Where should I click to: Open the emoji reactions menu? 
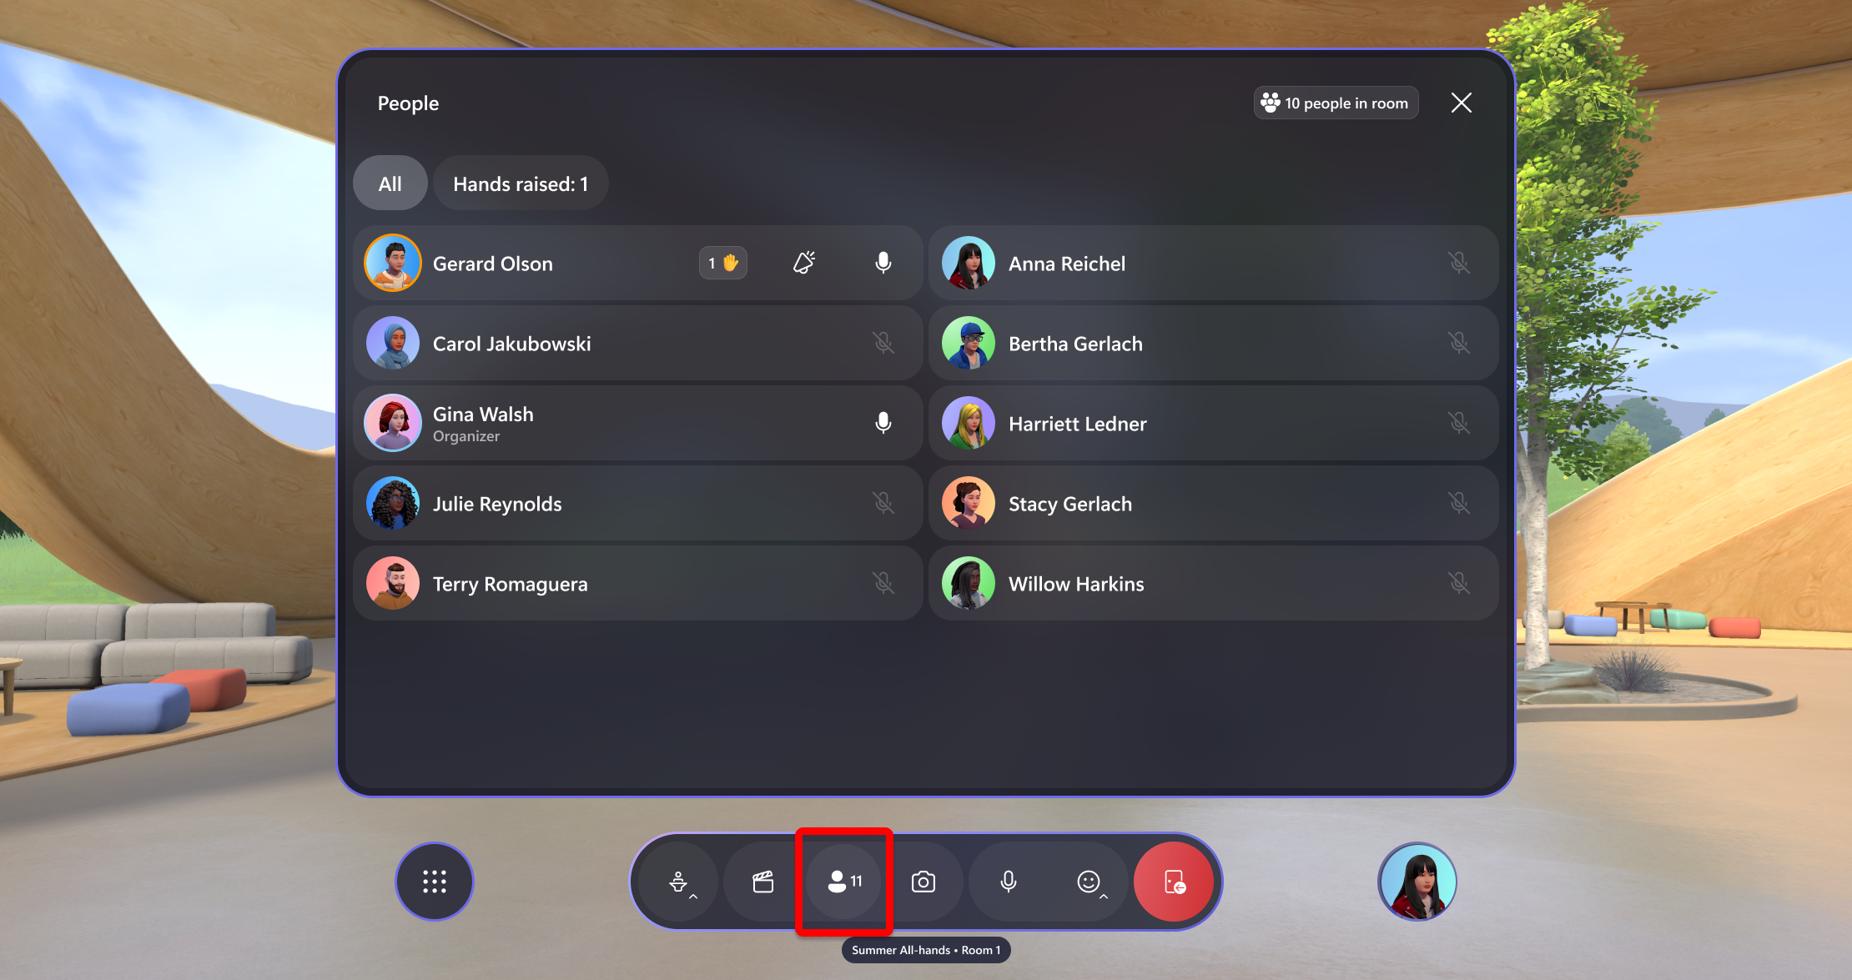[x=1089, y=882]
